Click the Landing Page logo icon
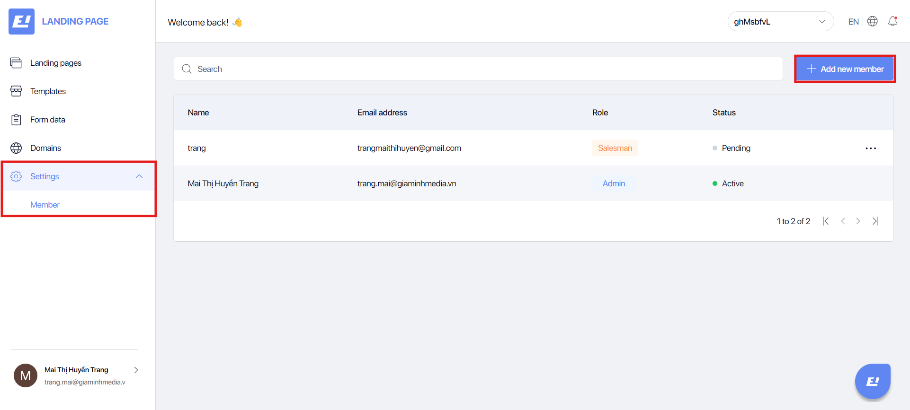Viewport: 910px width, 410px height. tap(21, 21)
